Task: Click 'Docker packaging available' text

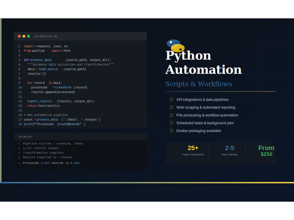Action: pyautogui.click(x=198, y=131)
